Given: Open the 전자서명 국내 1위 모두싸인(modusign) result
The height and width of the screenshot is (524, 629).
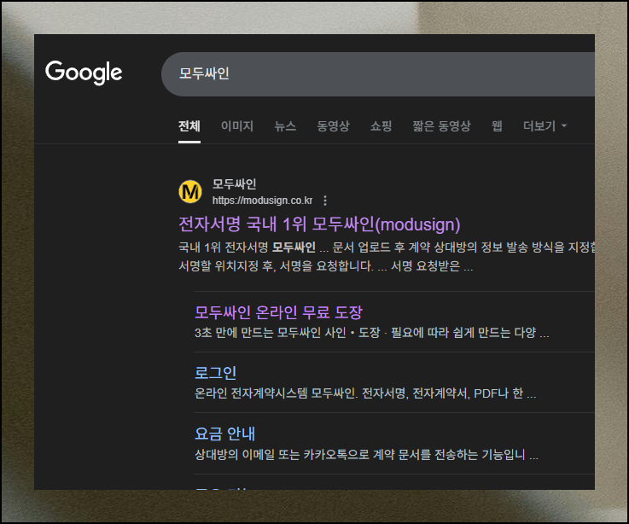Looking at the screenshot, I should (319, 224).
